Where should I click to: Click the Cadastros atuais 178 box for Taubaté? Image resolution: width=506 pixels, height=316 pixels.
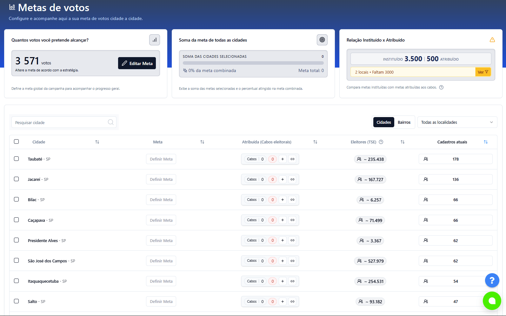coord(456,159)
